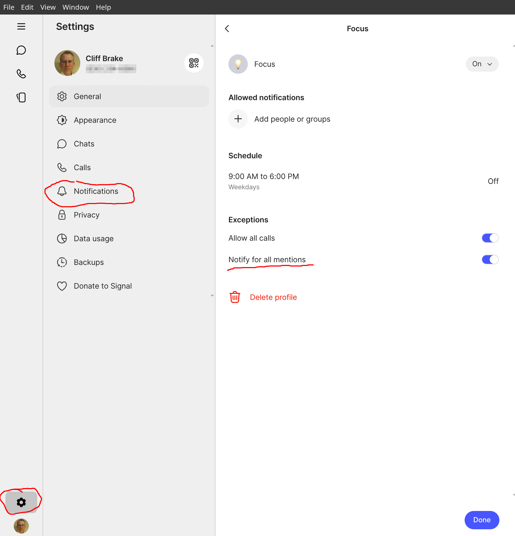Select Notifications in settings list
The image size is (515, 536).
point(96,191)
